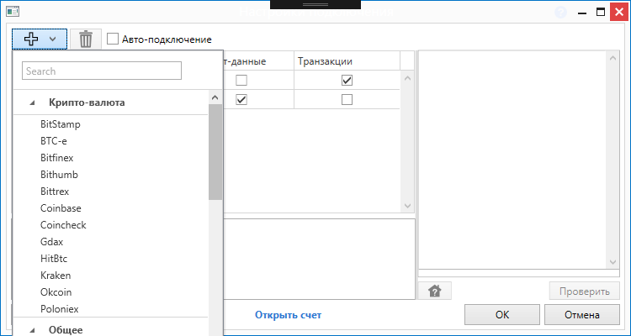Close the connection settings window
The image size is (631, 336).
click(x=620, y=12)
